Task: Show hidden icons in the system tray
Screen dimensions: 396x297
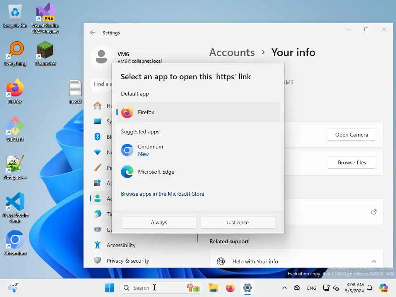Action: (284, 288)
